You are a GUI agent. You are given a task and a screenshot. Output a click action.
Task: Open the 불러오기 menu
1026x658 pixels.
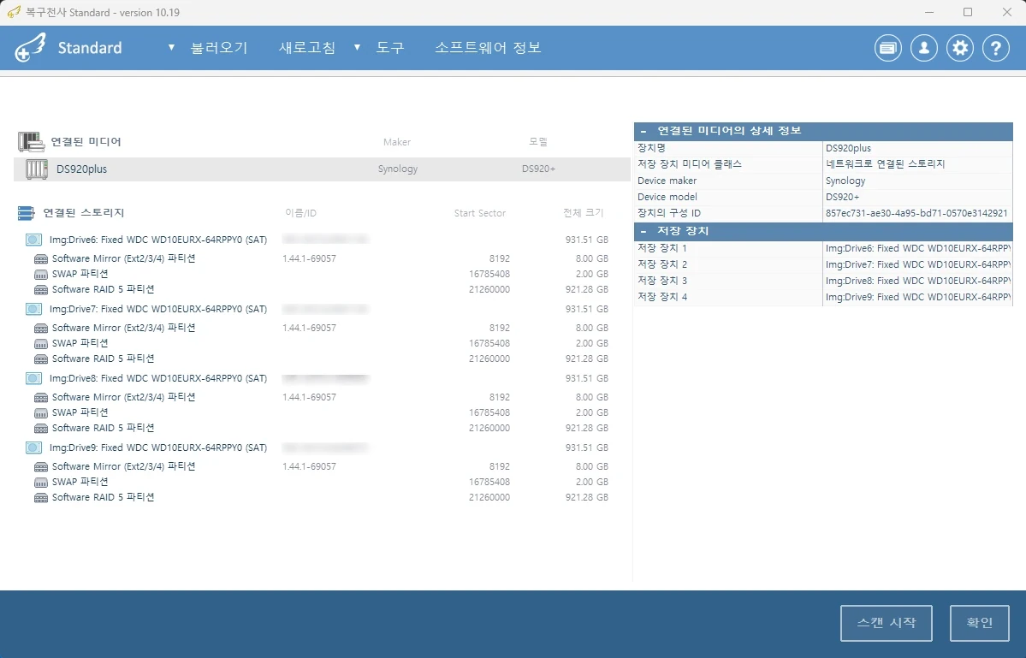(x=219, y=48)
